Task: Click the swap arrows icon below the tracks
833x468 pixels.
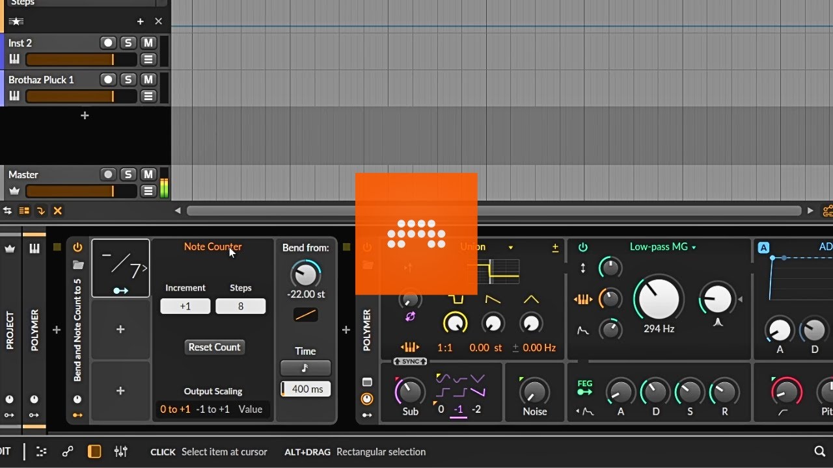Action: [8, 211]
